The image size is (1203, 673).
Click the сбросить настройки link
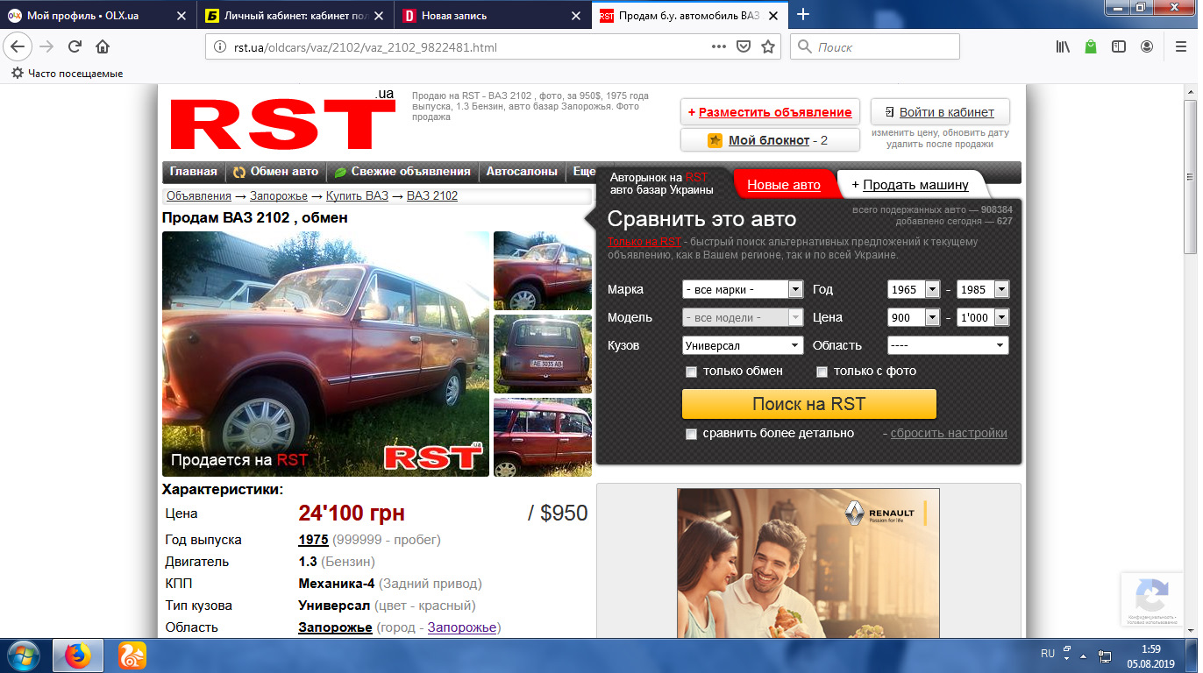point(949,434)
